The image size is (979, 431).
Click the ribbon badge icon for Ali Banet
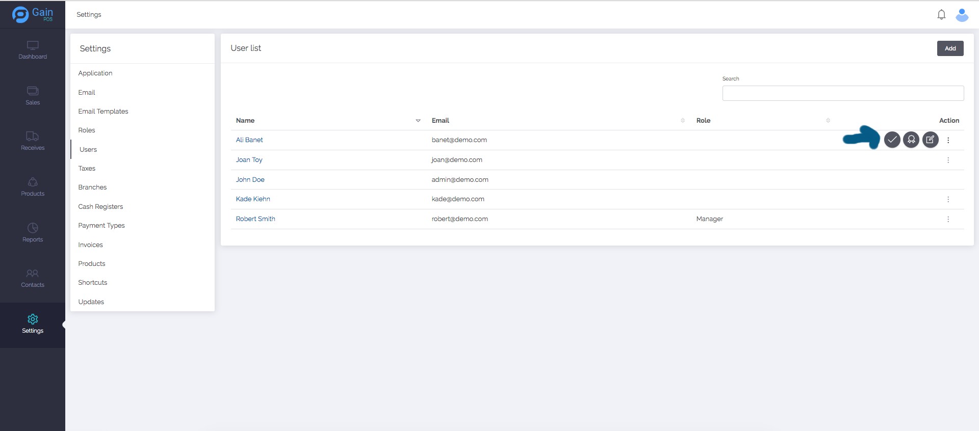pyautogui.click(x=911, y=140)
